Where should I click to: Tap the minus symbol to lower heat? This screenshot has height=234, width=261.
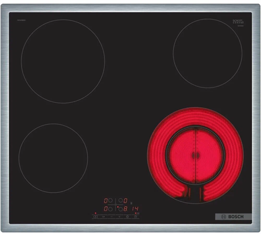[x=111, y=216]
